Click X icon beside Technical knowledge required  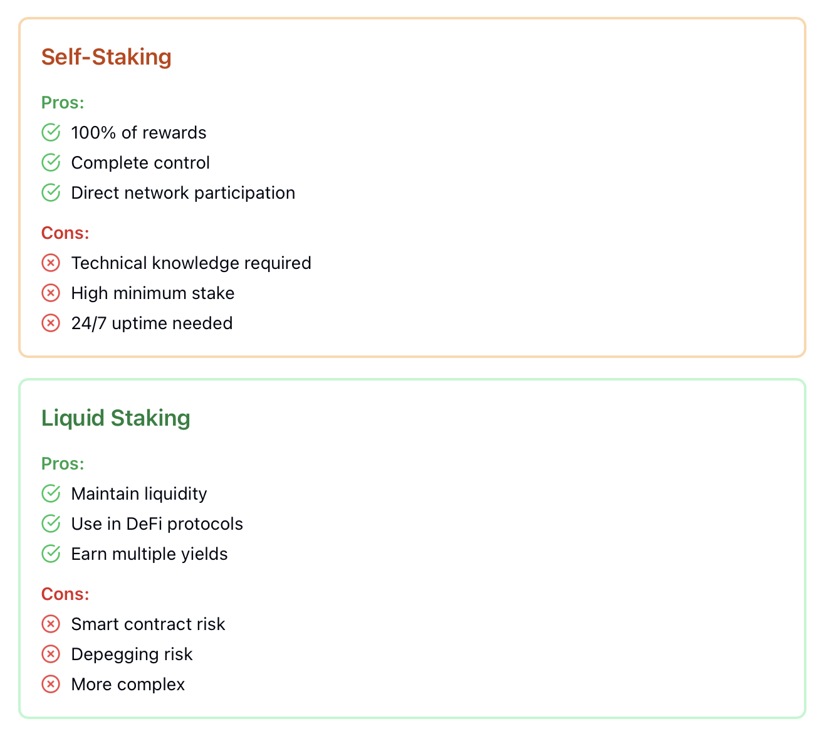(x=51, y=263)
